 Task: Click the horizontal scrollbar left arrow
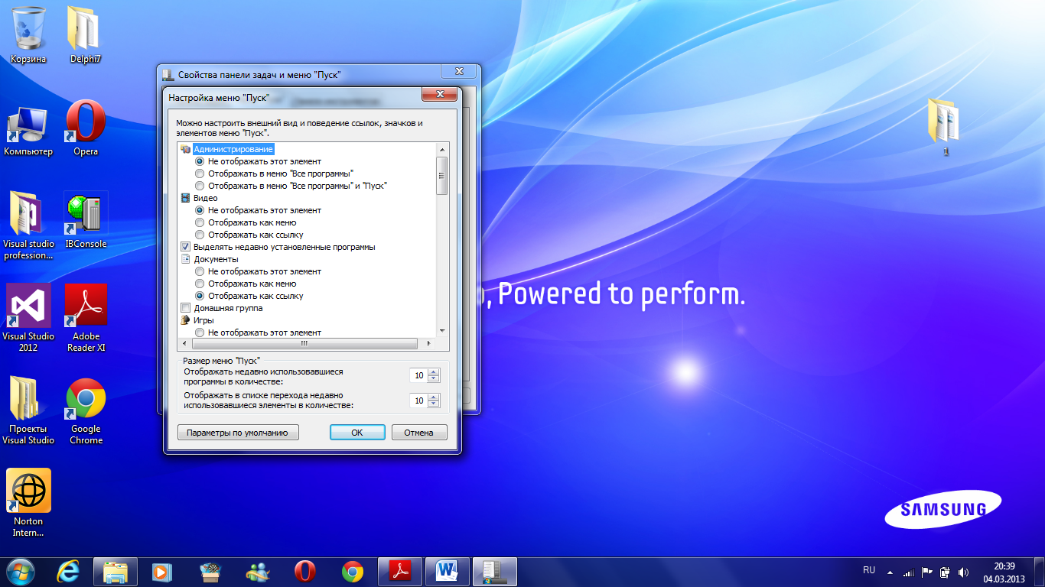[x=184, y=344]
